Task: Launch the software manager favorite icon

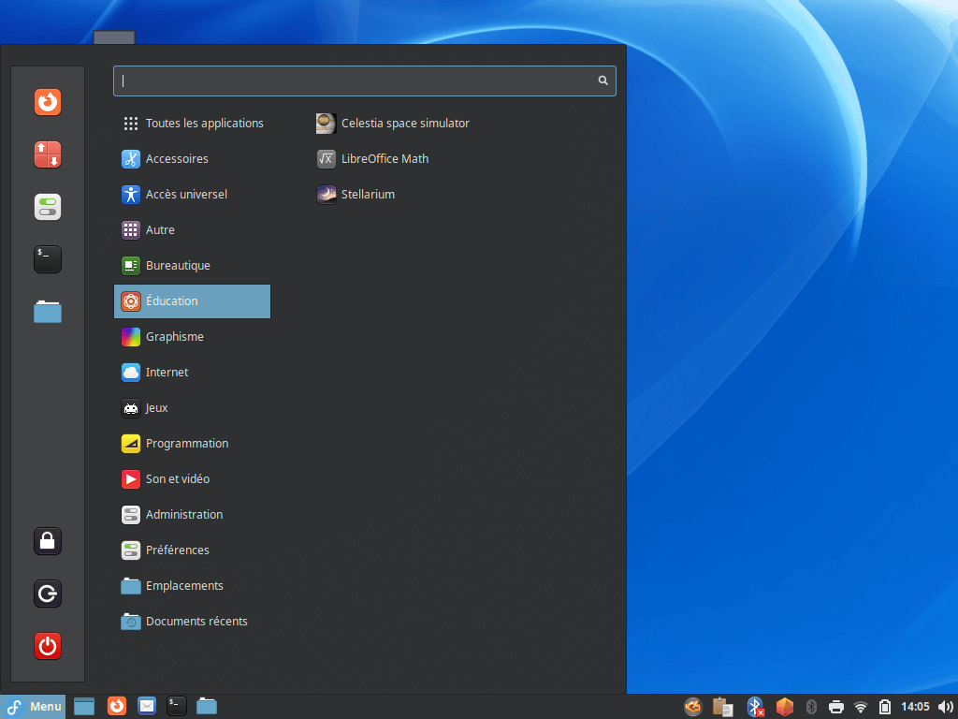Action: (x=48, y=154)
